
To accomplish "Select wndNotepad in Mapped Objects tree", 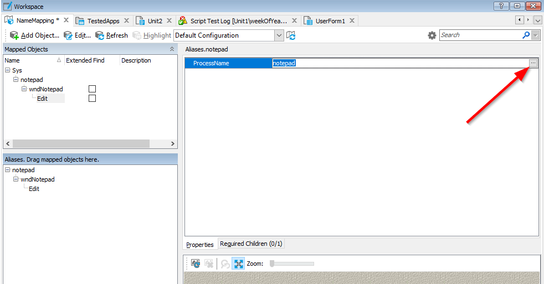I will click(x=46, y=89).
